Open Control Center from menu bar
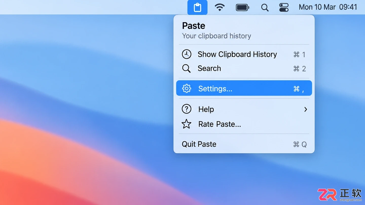This screenshot has height=205, width=365. tap(284, 7)
